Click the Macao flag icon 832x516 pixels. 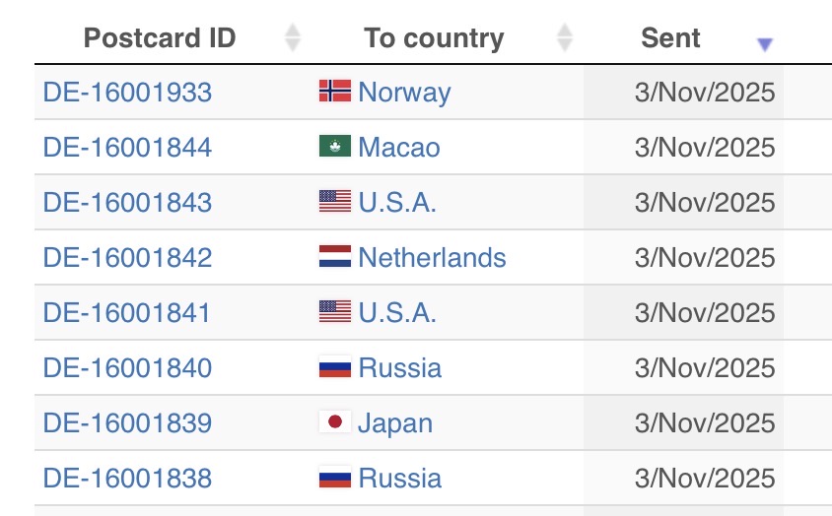[334, 147]
